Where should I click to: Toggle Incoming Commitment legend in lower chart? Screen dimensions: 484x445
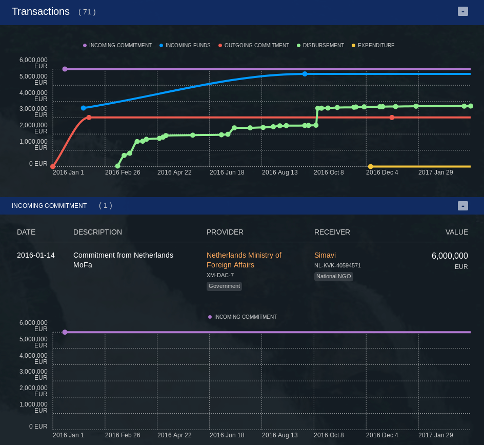click(x=242, y=317)
